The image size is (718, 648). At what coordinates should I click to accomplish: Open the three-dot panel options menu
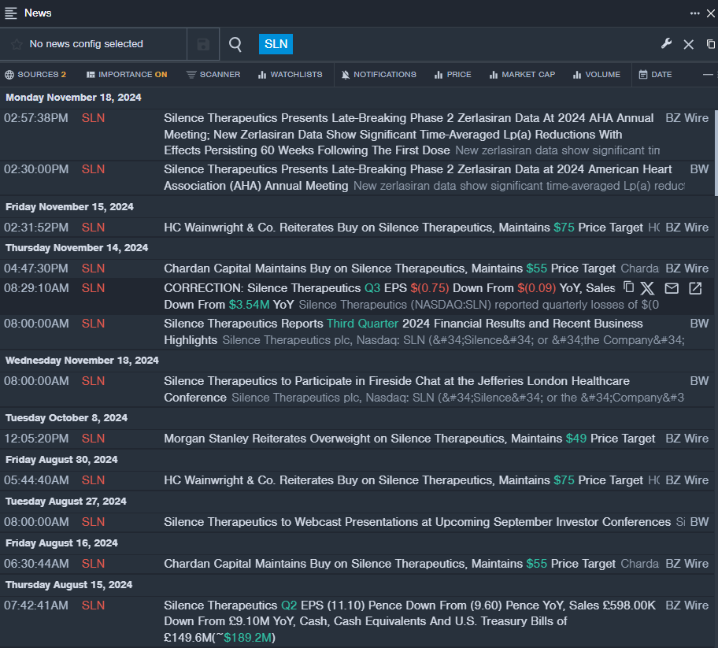[x=695, y=13]
